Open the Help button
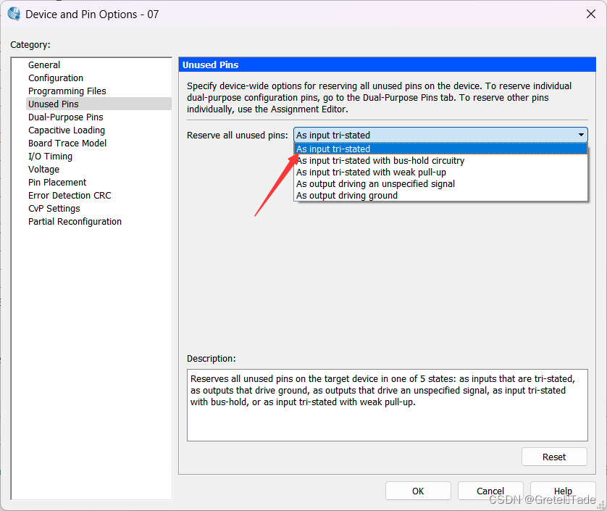 tap(563, 491)
